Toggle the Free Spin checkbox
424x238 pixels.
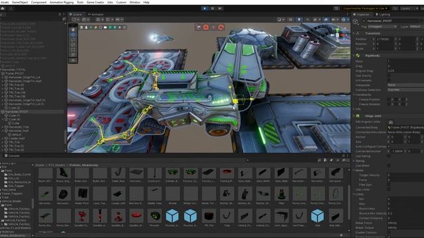tap(389, 185)
